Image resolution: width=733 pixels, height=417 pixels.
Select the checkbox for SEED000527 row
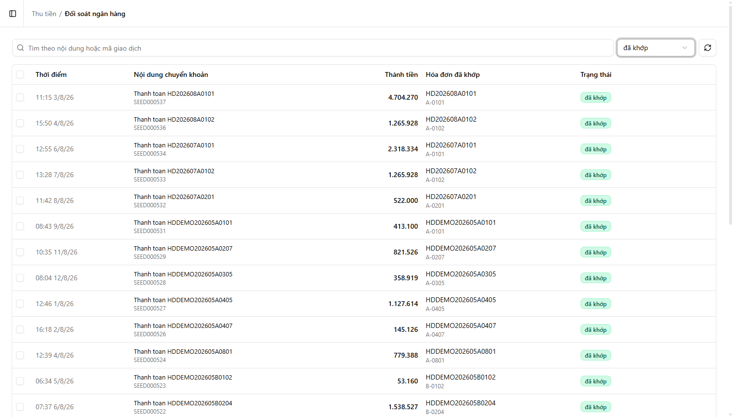point(20,304)
